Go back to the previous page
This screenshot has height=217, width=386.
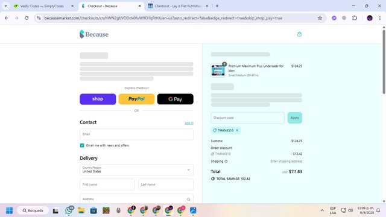[7, 18]
